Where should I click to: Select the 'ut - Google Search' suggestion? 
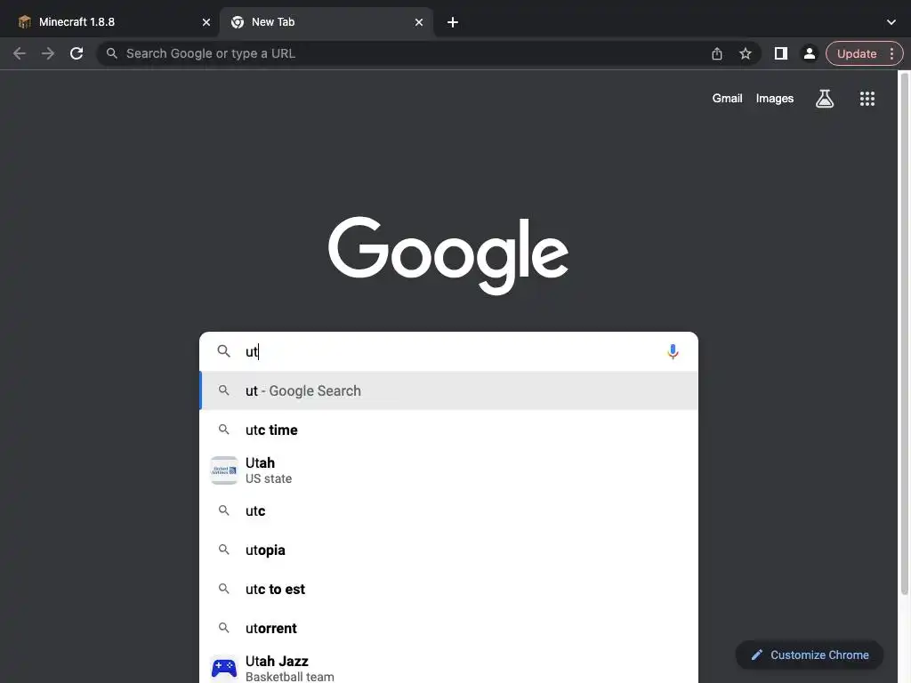tap(448, 391)
